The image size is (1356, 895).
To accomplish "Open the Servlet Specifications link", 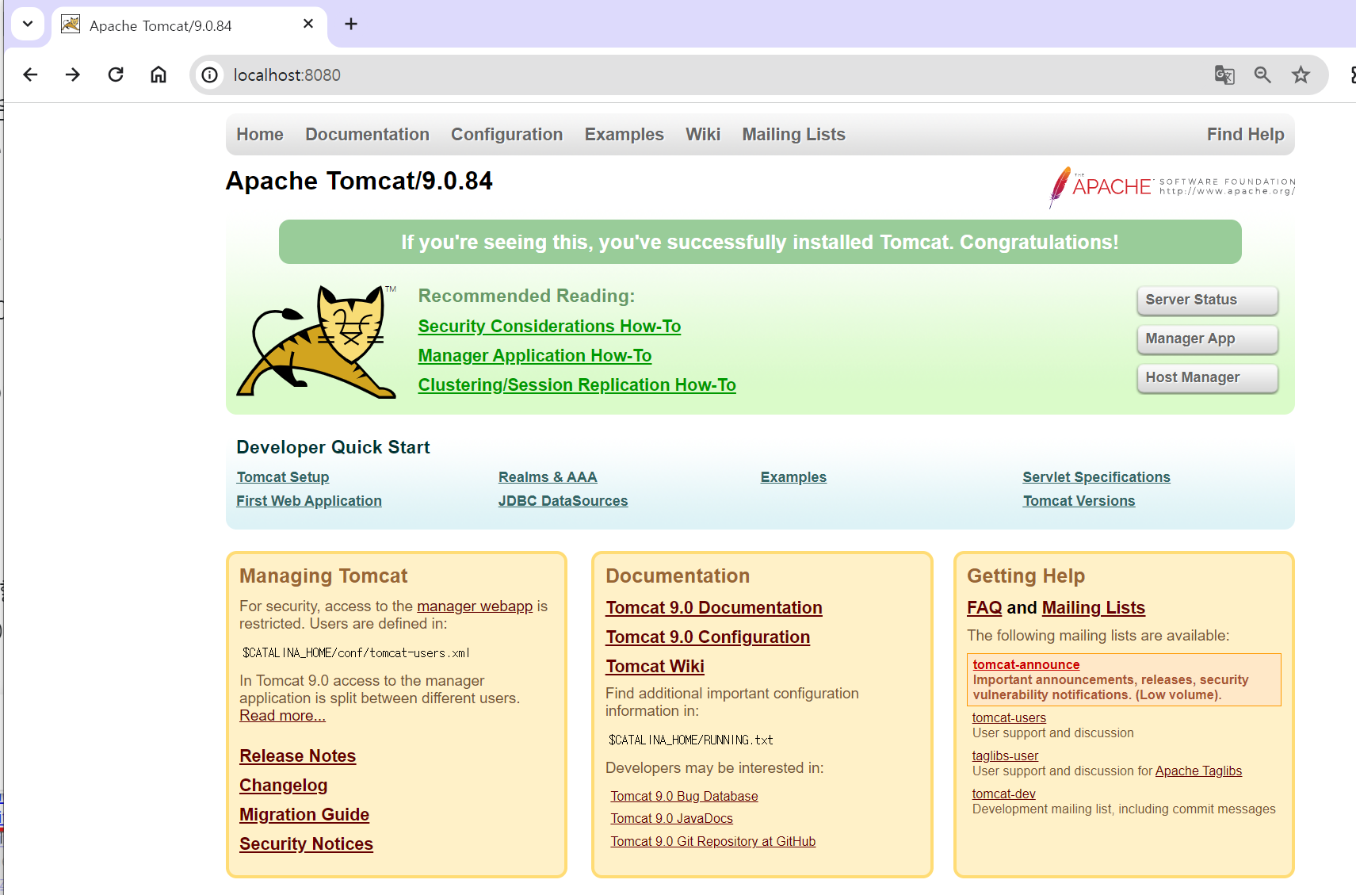I will point(1096,477).
